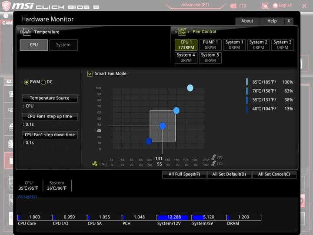
Task: Click the 40°C/104°F 13% legend entry
Action: [x=270, y=109]
